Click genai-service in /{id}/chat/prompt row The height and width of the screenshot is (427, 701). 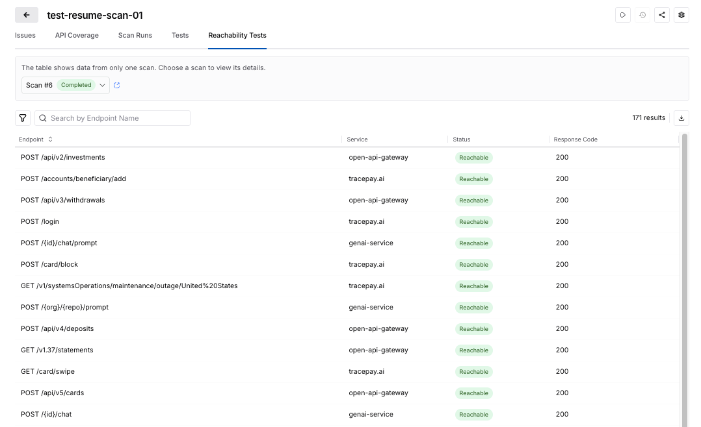(x=371, y=243)
